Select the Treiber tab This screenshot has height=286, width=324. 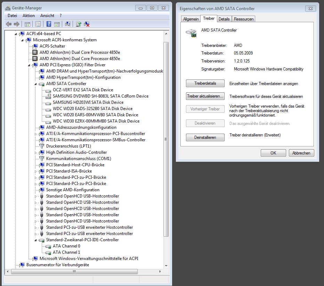209,19
